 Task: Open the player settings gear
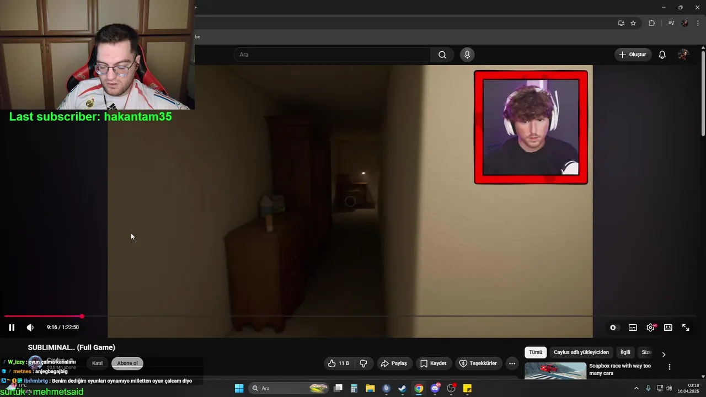pos(651,328)
